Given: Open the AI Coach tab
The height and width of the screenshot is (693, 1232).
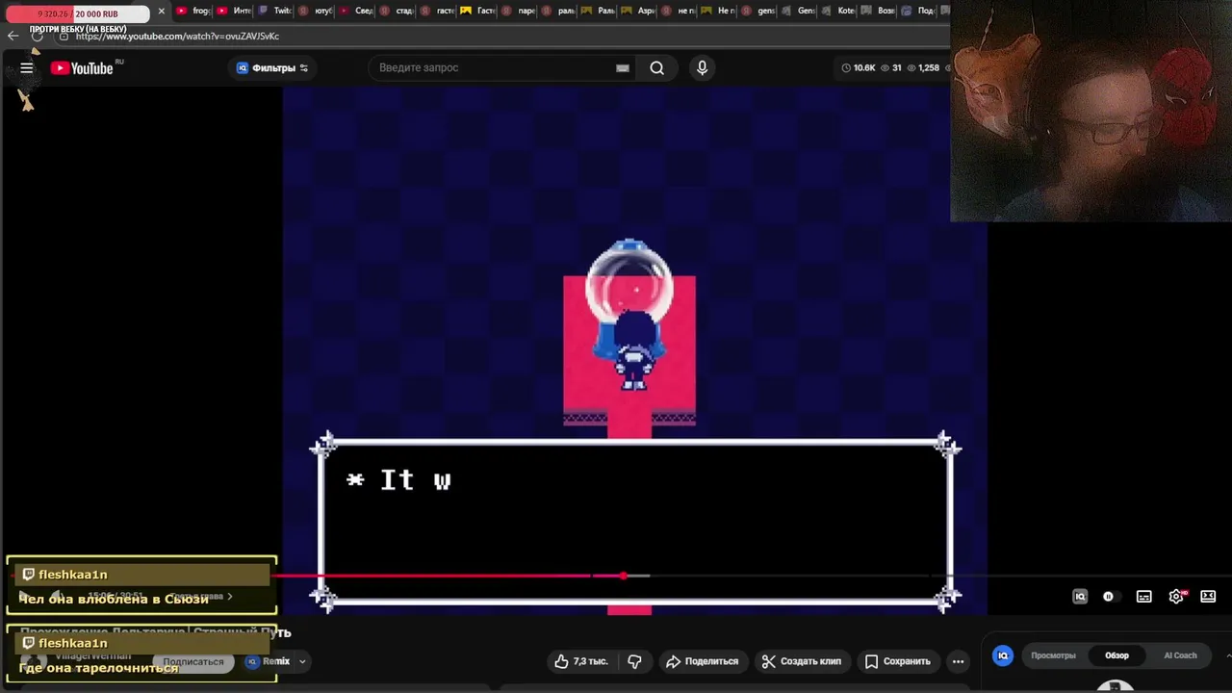Looking at the screenshot, I should tap(1180, 655).
